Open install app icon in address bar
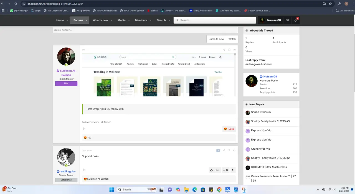The image size is (355, 194). 324,4
